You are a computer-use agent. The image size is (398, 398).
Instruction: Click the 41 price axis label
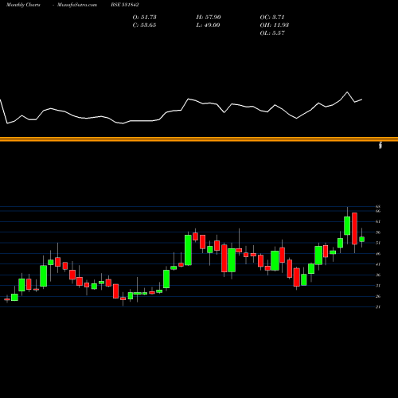(378, 264)
